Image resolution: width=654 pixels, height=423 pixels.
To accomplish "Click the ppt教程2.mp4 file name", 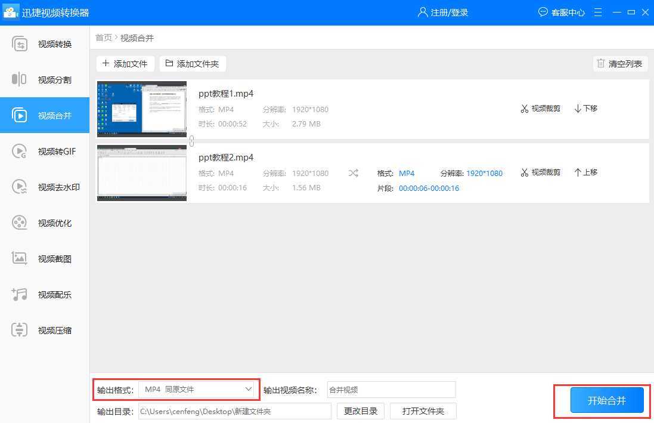I will 226,158.
